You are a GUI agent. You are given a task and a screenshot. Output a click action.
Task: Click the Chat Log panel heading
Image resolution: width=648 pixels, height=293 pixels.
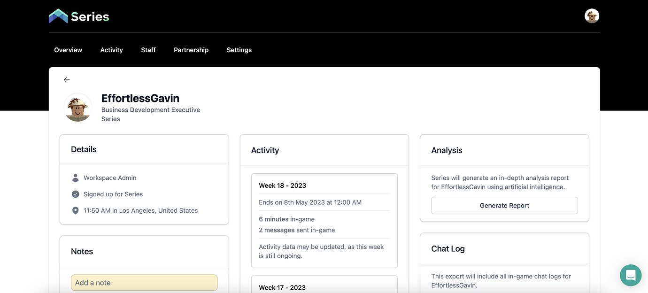(x=448, y=248)
